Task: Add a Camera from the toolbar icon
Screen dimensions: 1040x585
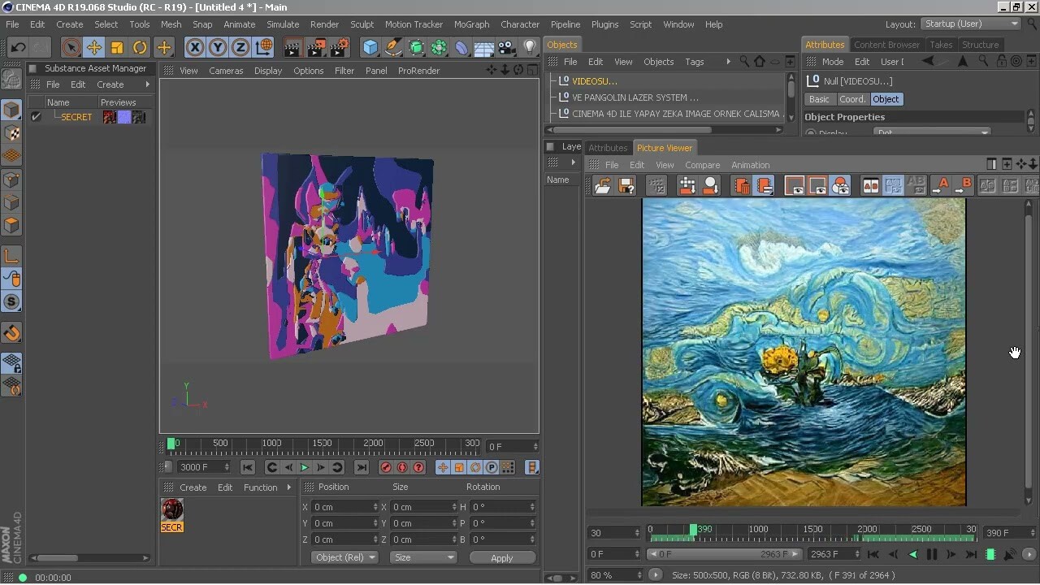Action: pos(505,48)
